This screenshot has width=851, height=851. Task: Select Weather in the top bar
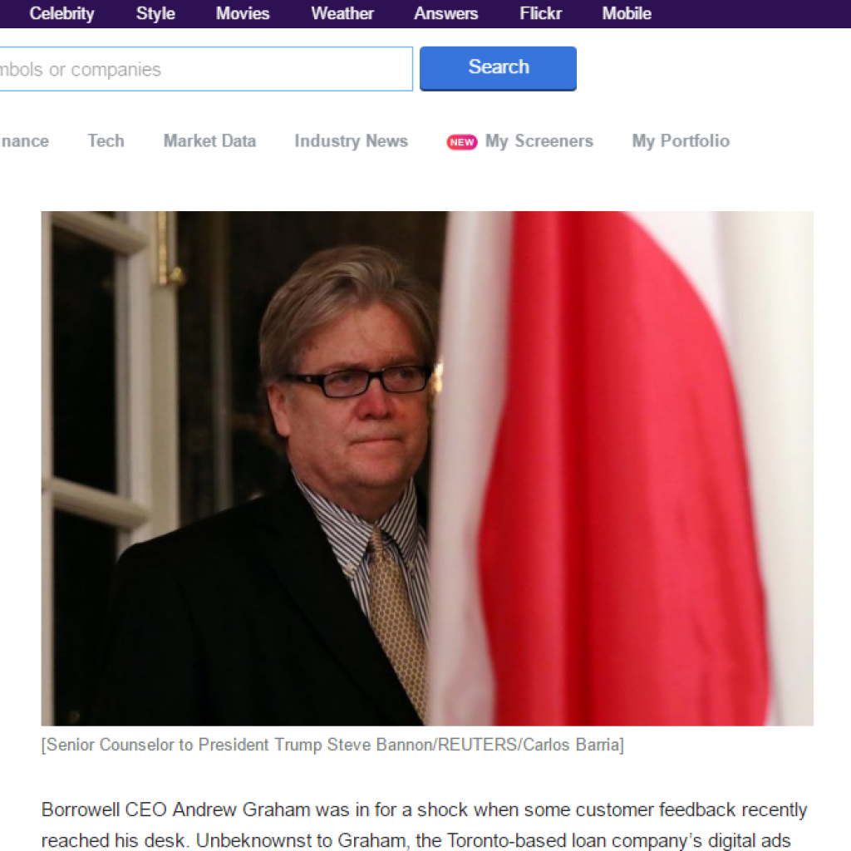point(342,13)
